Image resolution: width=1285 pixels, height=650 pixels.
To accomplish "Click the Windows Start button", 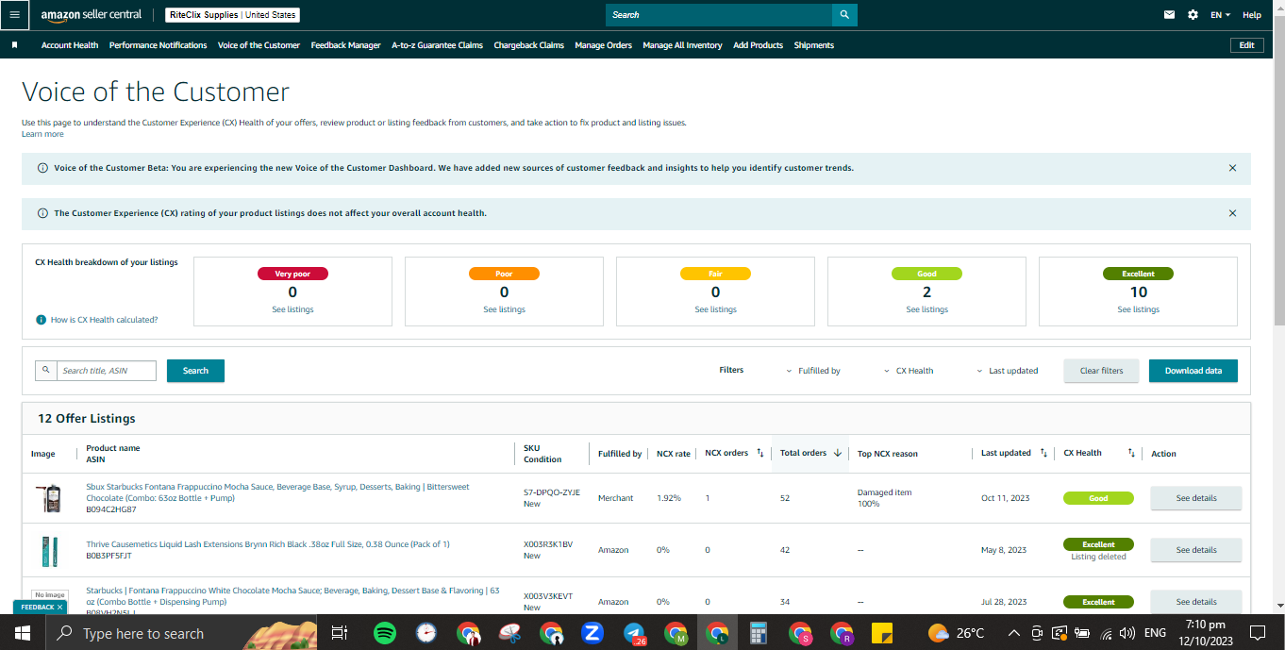I will click(x=22, y=633).
